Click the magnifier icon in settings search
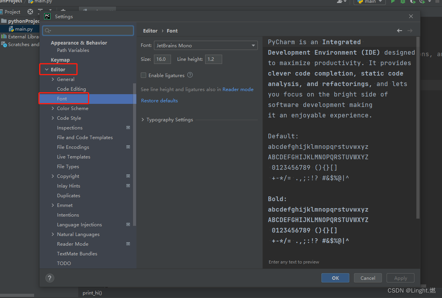 pyautogui.click(x=48, y=30)
